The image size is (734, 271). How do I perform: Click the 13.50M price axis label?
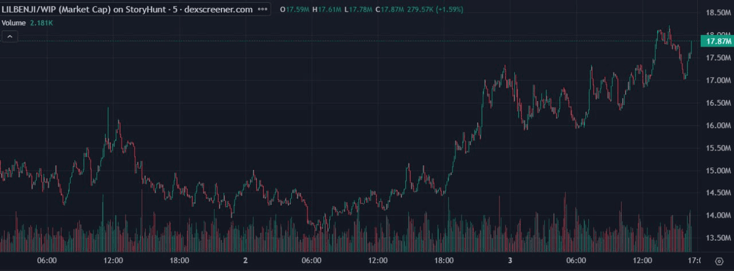[x=719, y=238]
